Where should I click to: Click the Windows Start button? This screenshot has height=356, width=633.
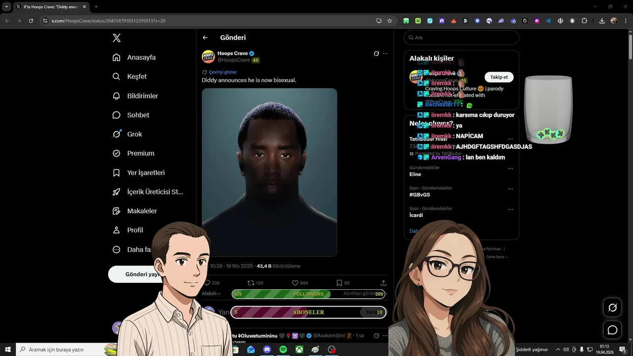tap(8, 350)
